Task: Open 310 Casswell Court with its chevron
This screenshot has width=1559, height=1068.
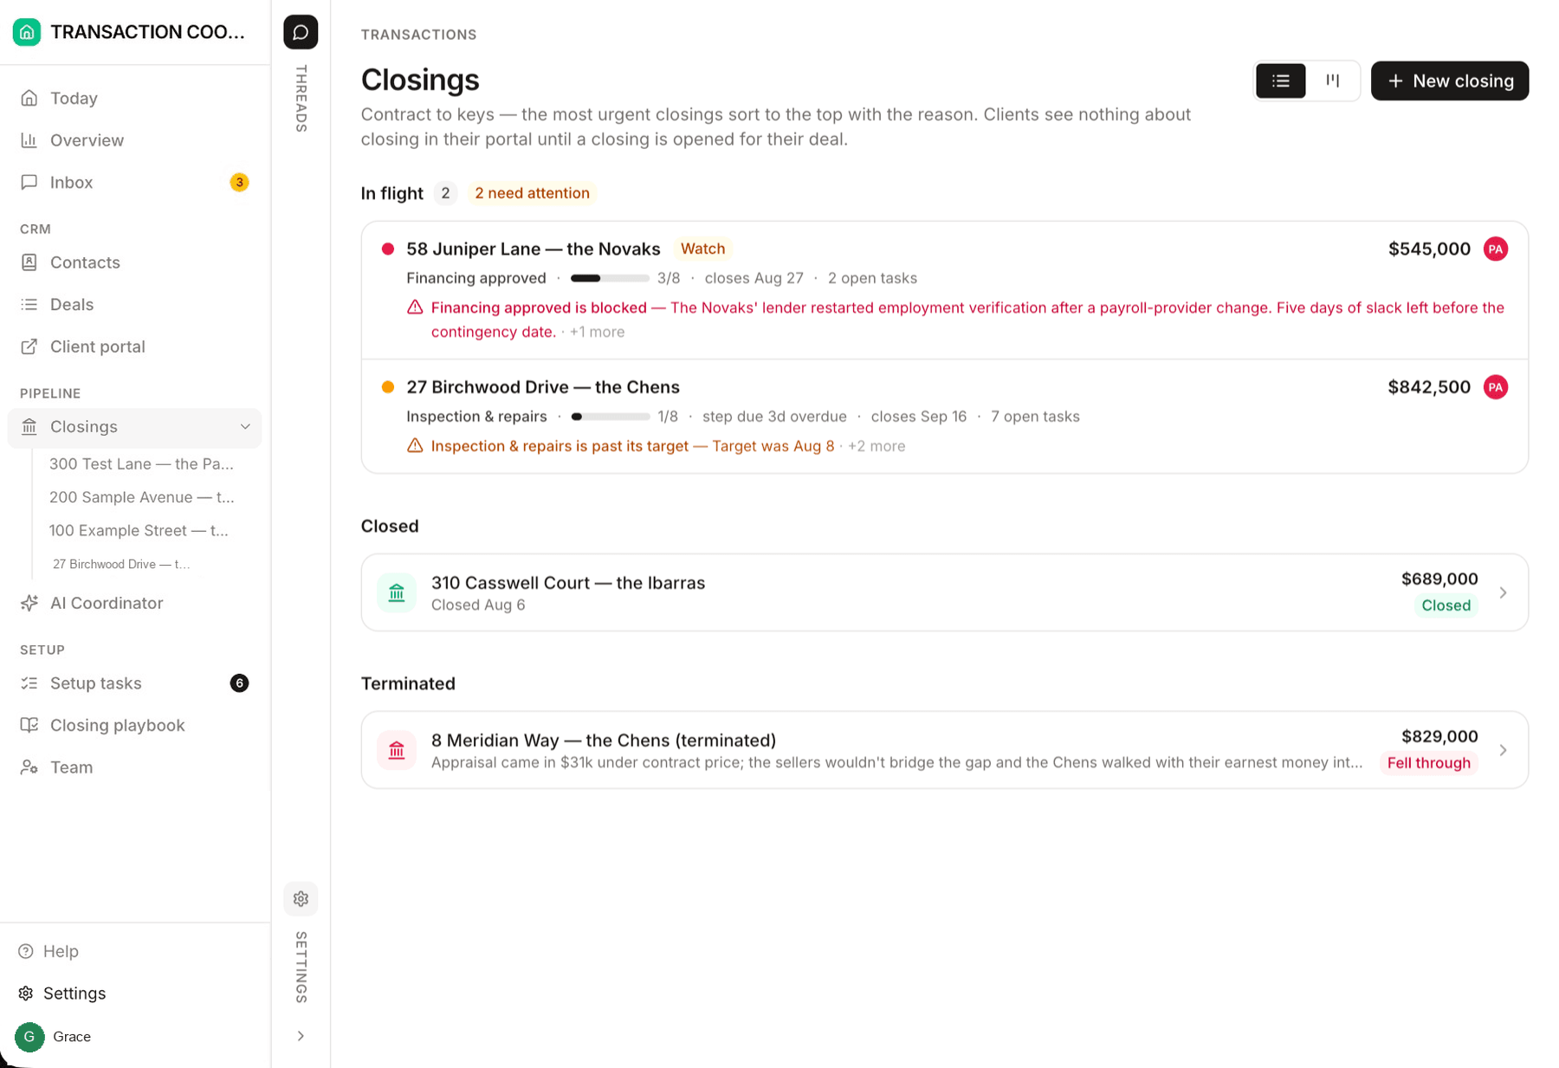Action: pos(1503,593)
